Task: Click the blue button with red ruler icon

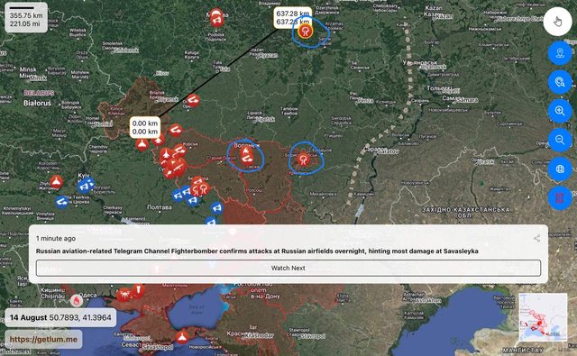Action: (560, 198)
